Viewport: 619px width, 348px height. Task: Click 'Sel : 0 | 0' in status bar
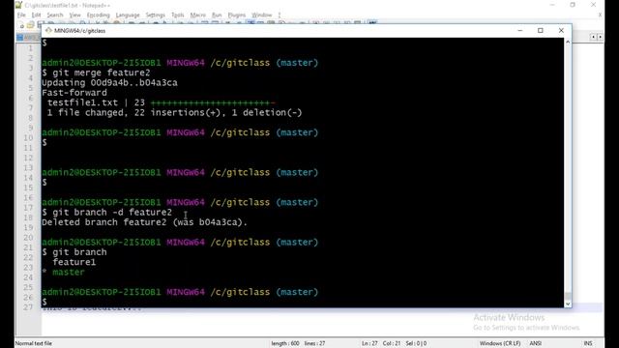[416, 343]
